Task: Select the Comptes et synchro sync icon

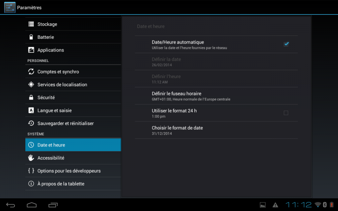Action: [x=31, y=72]
